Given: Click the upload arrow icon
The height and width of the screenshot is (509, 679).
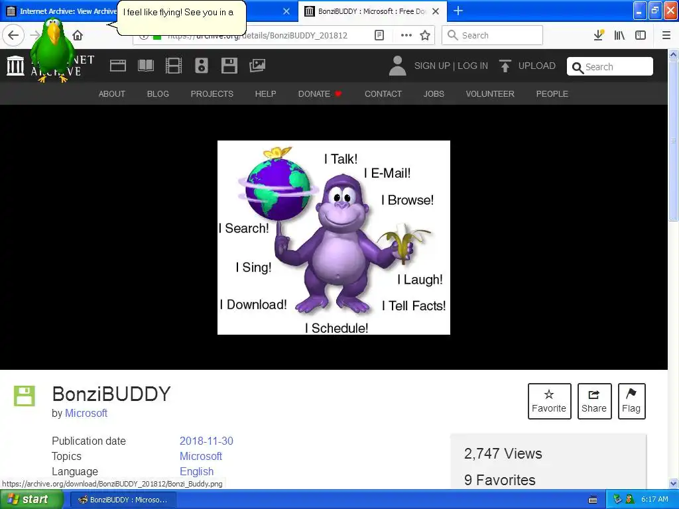Looking at the screenshot, I should point(505,66).
